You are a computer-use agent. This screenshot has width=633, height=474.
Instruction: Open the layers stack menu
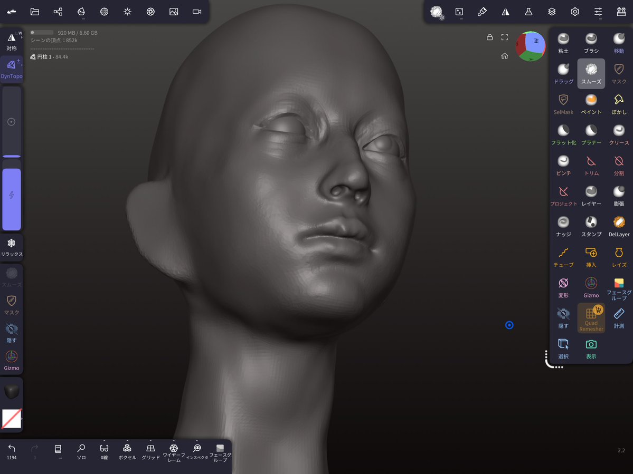[552, 12]
